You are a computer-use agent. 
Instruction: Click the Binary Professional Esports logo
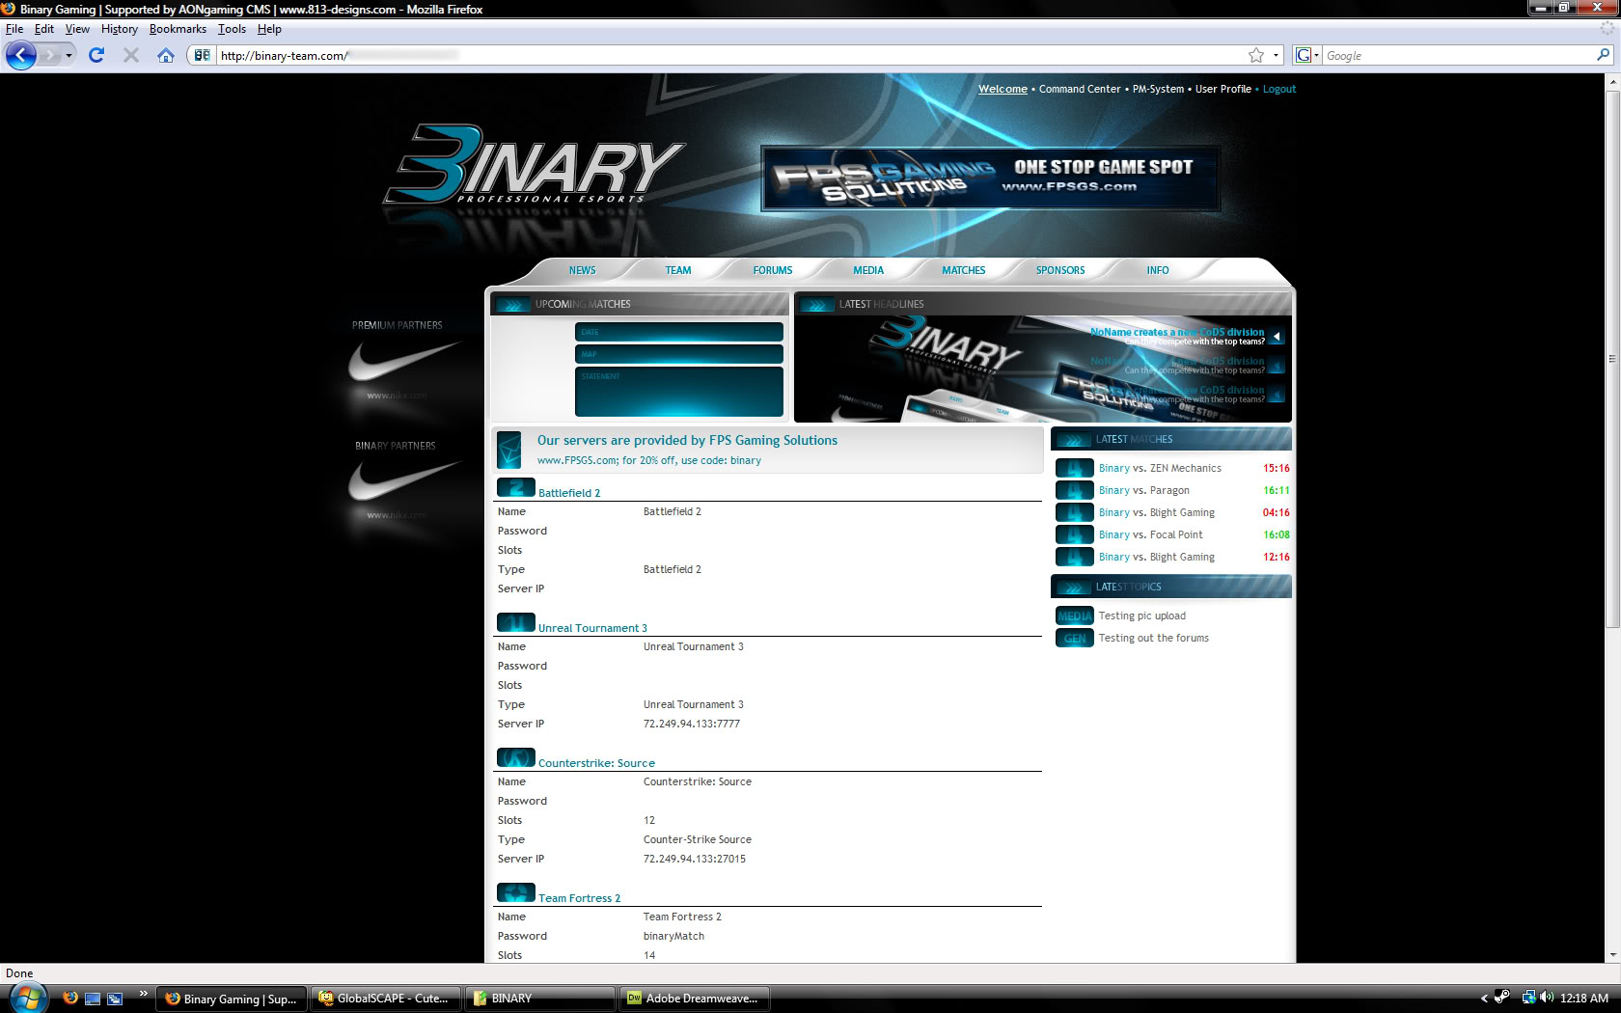(x=534, y=164)
